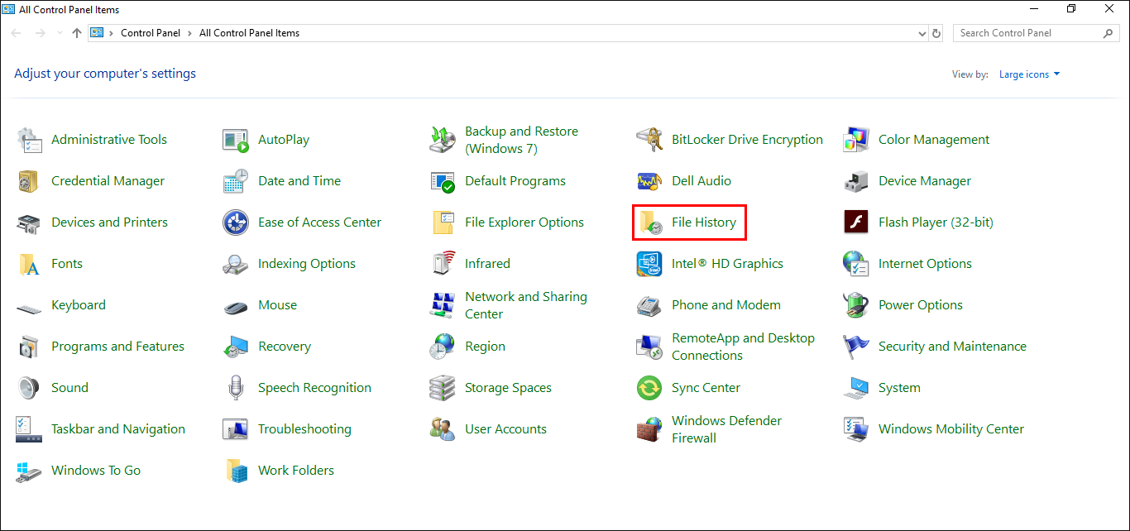Click the up arrow to parent folder
Screen dimensions: 1130x531
77,33
